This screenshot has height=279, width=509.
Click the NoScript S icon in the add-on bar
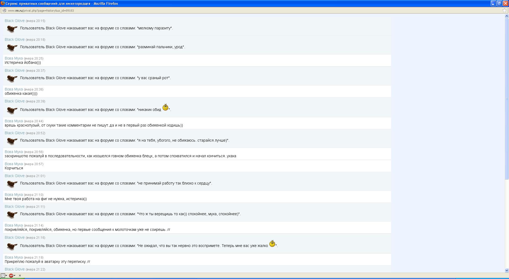(x=3, y=276)
